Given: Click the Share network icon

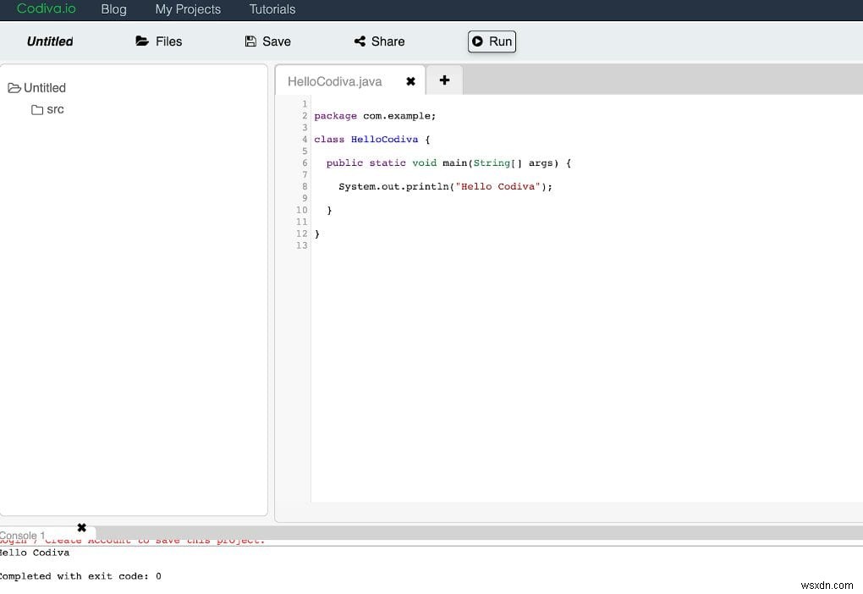Looking at the screenshot, I should point(360,41).
